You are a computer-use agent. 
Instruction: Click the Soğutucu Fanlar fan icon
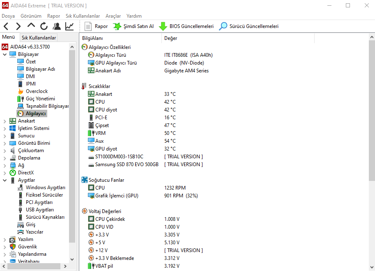85,180
